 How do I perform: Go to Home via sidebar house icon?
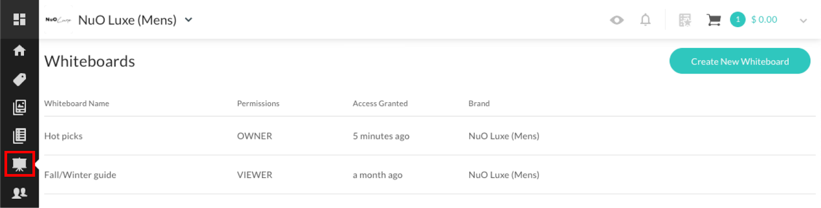(x=19, y=50)
